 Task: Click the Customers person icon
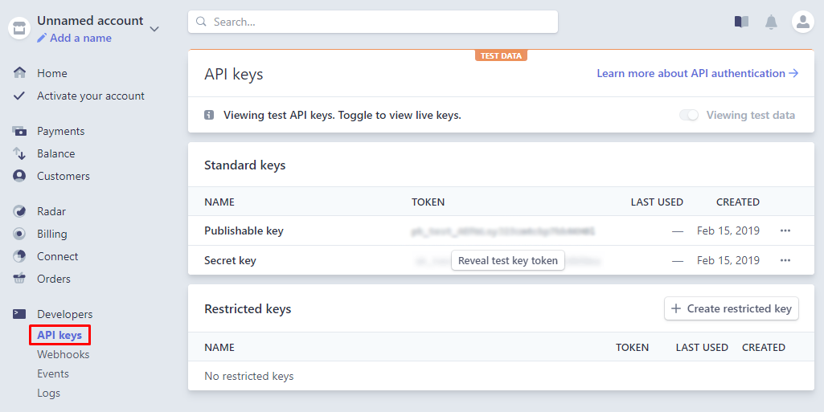pyautogui.click(x=20, y=176)
